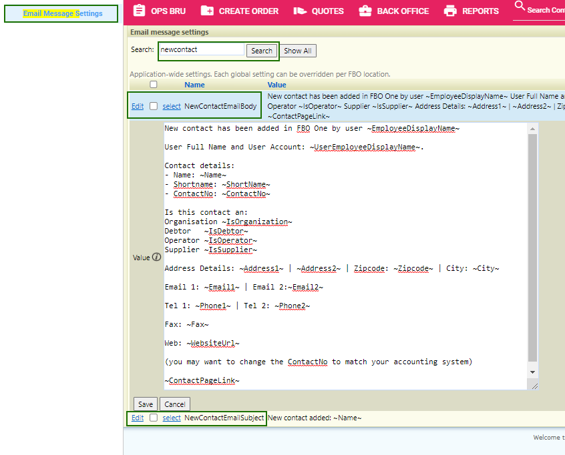Click select link for NewContactEmailSubject
565x455 pixels.
tap(172, 418)
